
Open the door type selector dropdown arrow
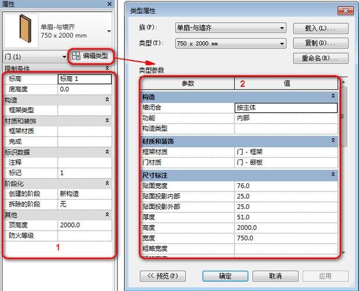(109, 31)
